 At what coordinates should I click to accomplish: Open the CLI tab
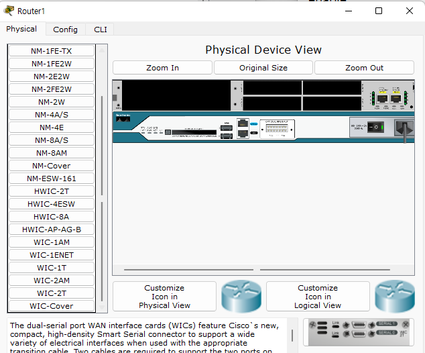pyautogui.click(x=101, y=30)
